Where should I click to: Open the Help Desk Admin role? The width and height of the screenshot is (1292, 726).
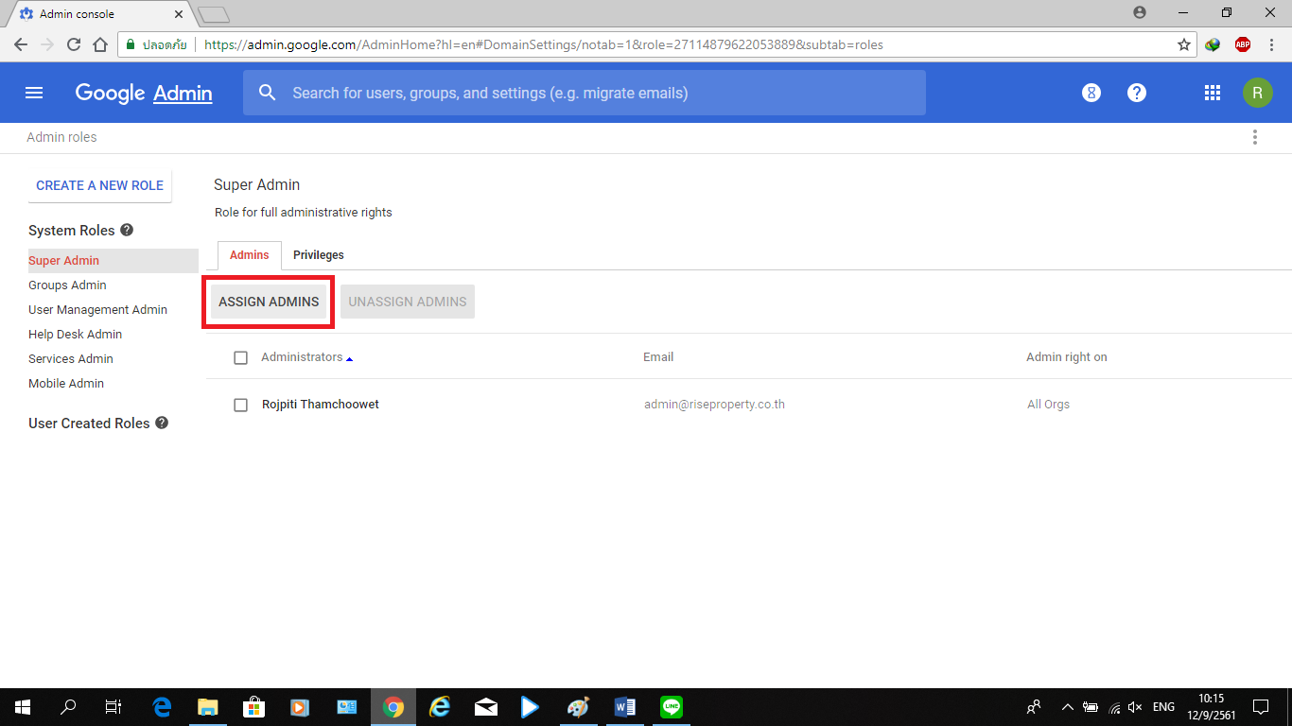tap(75, 334)
